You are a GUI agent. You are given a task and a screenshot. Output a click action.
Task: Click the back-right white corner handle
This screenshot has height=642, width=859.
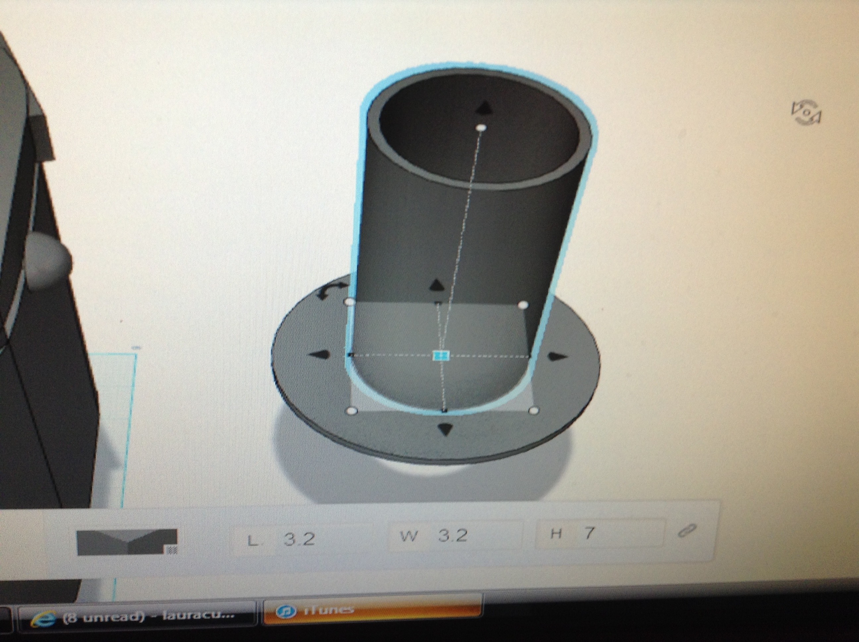click(523, 305)
